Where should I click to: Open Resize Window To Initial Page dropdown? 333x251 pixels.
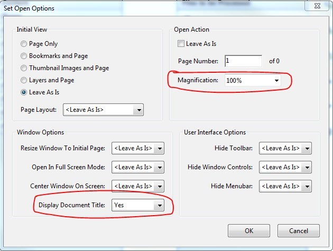[x=138, y=148]
